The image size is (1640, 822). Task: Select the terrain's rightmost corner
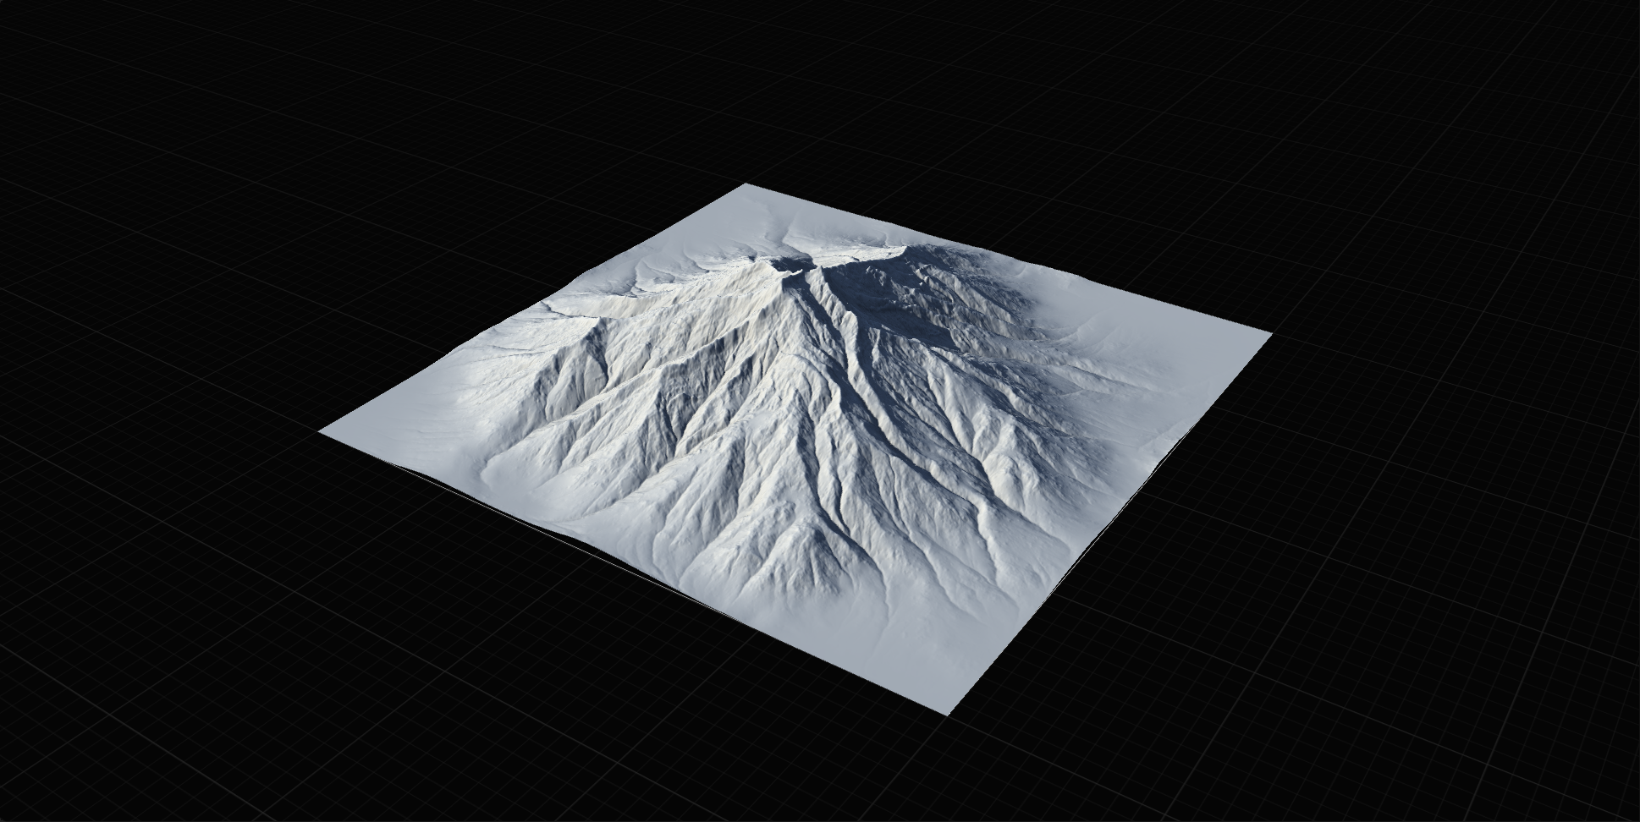click(x=1270, y=333)
